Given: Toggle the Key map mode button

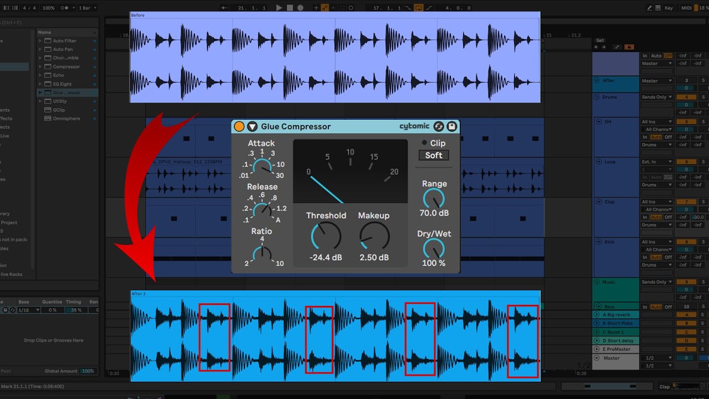Looking at the screenshot, I should pyautogui.click(x=669, y=8).
